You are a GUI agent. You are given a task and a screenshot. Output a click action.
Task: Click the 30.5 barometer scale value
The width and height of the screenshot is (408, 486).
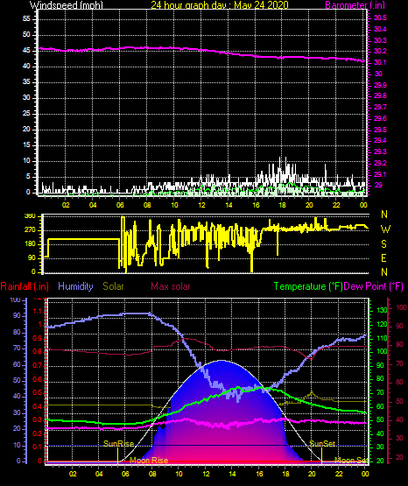[380, 18]
